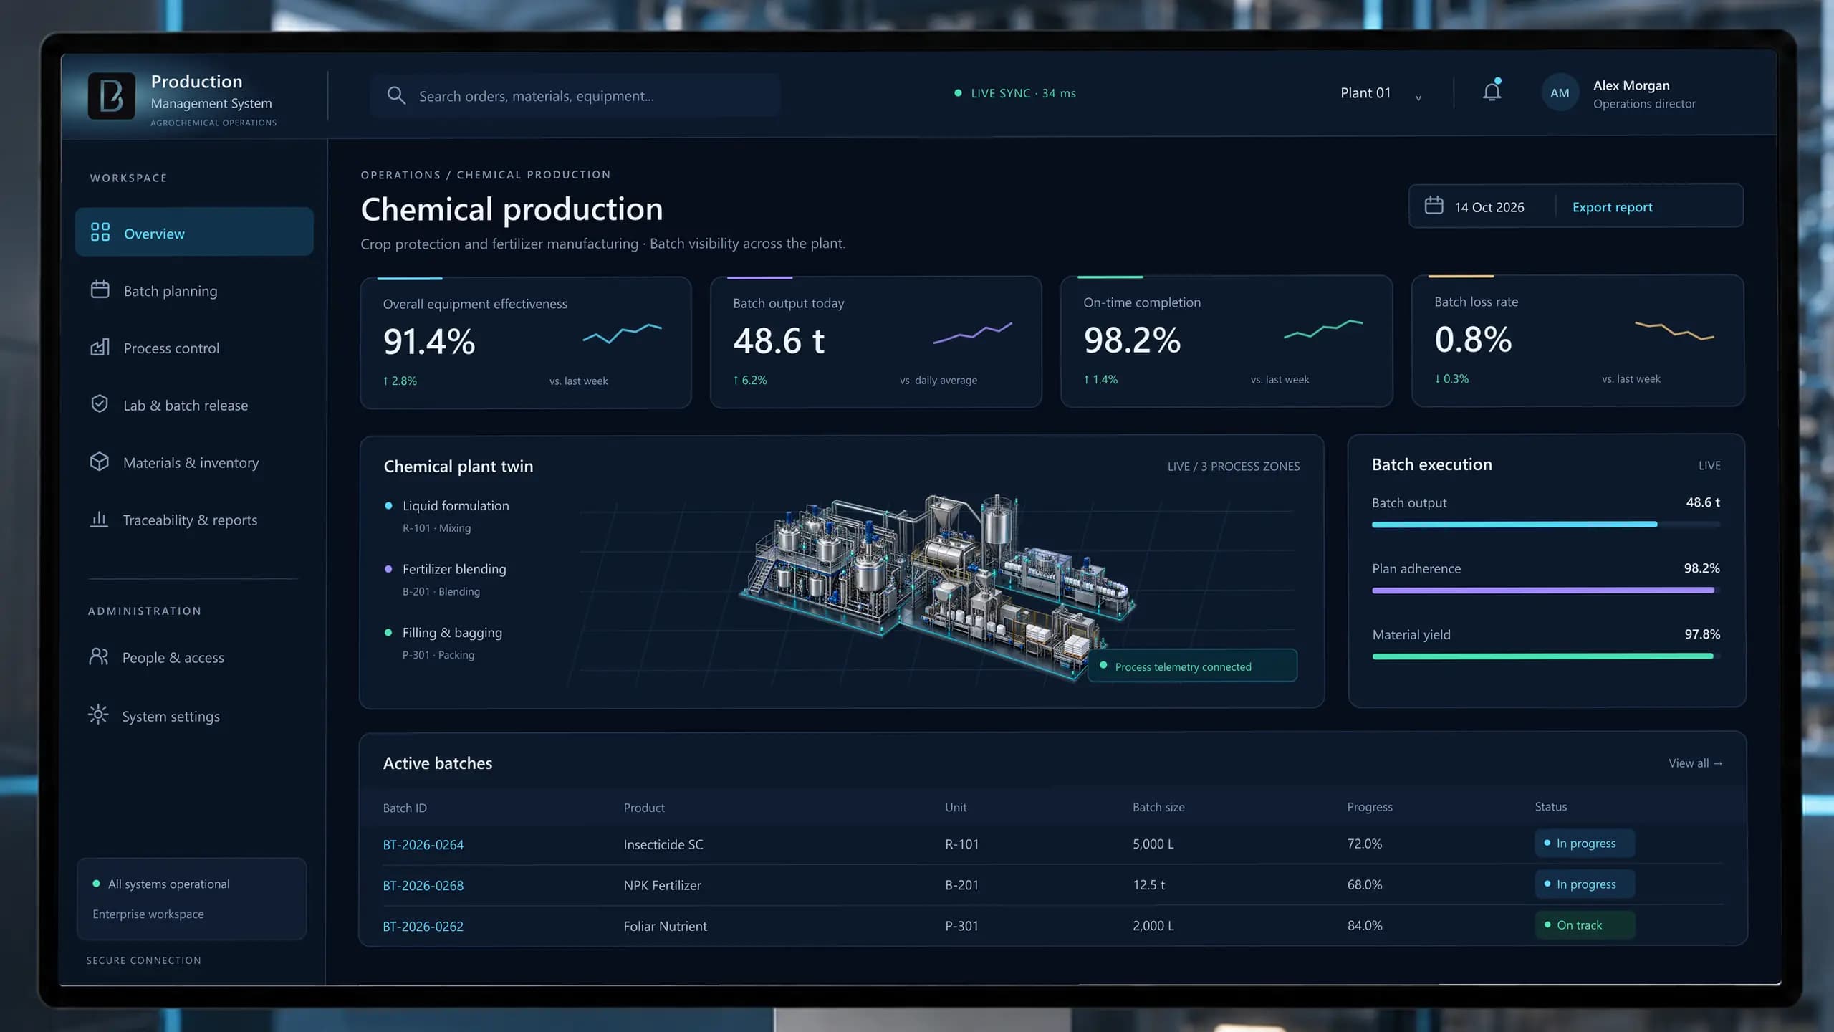Click the On track status badge

[1585, 925]
